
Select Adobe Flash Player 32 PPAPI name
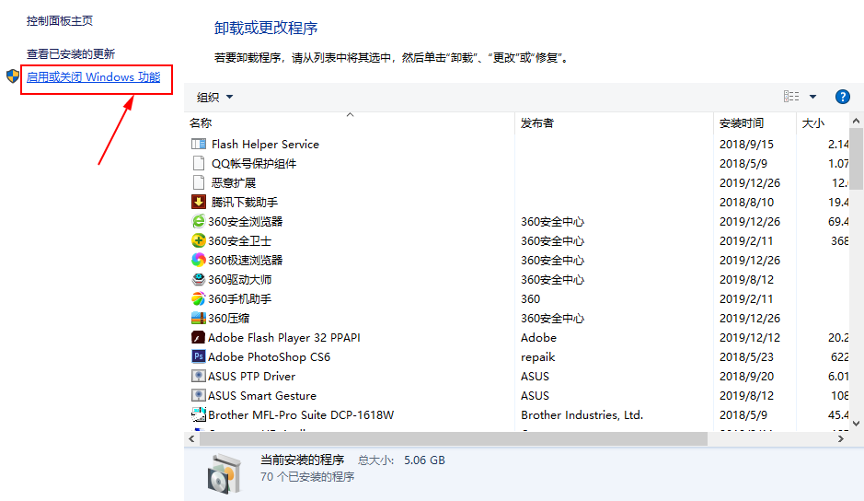(x=283, y=337)
